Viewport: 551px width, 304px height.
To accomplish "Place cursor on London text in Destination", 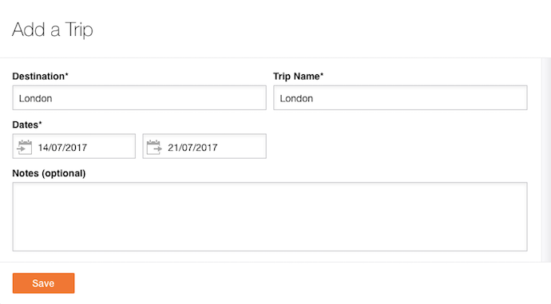I will (x=35, y=98).
